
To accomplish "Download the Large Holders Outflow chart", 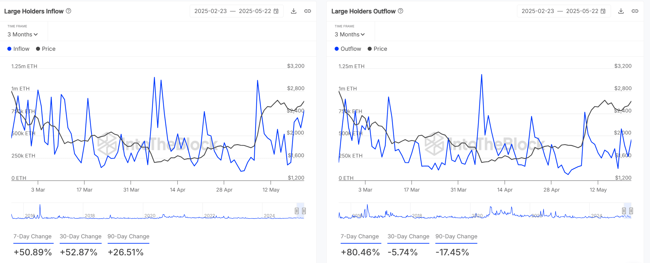I will point(621,11).
